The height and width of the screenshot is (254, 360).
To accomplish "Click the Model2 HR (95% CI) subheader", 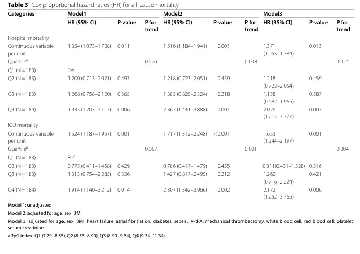I will (178, 23).
